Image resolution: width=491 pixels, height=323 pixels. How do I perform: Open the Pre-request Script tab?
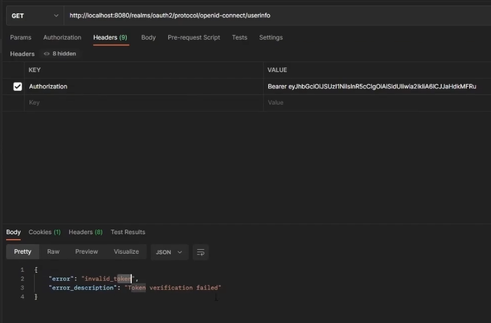point(194,37)
